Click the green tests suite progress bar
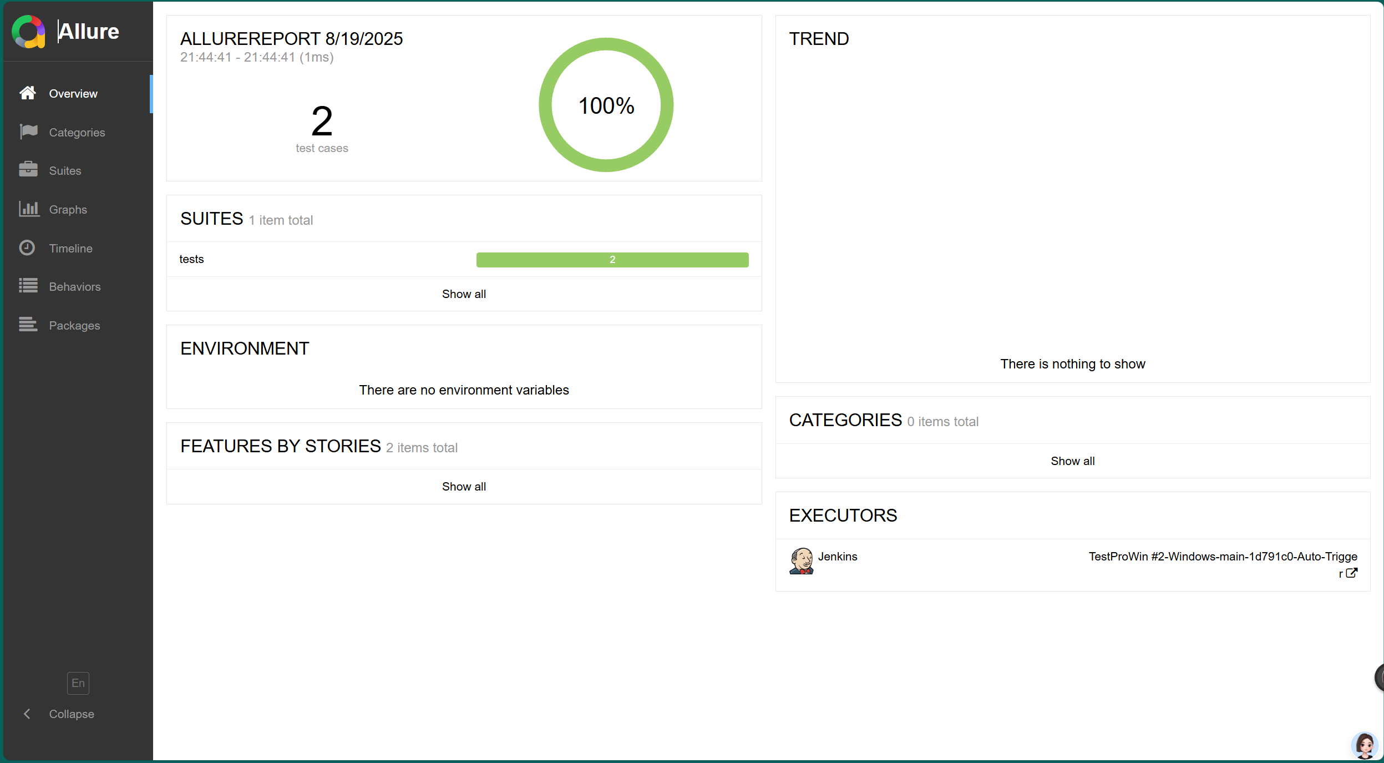This screenshot has height=763, width=1384. pos(612,260)
